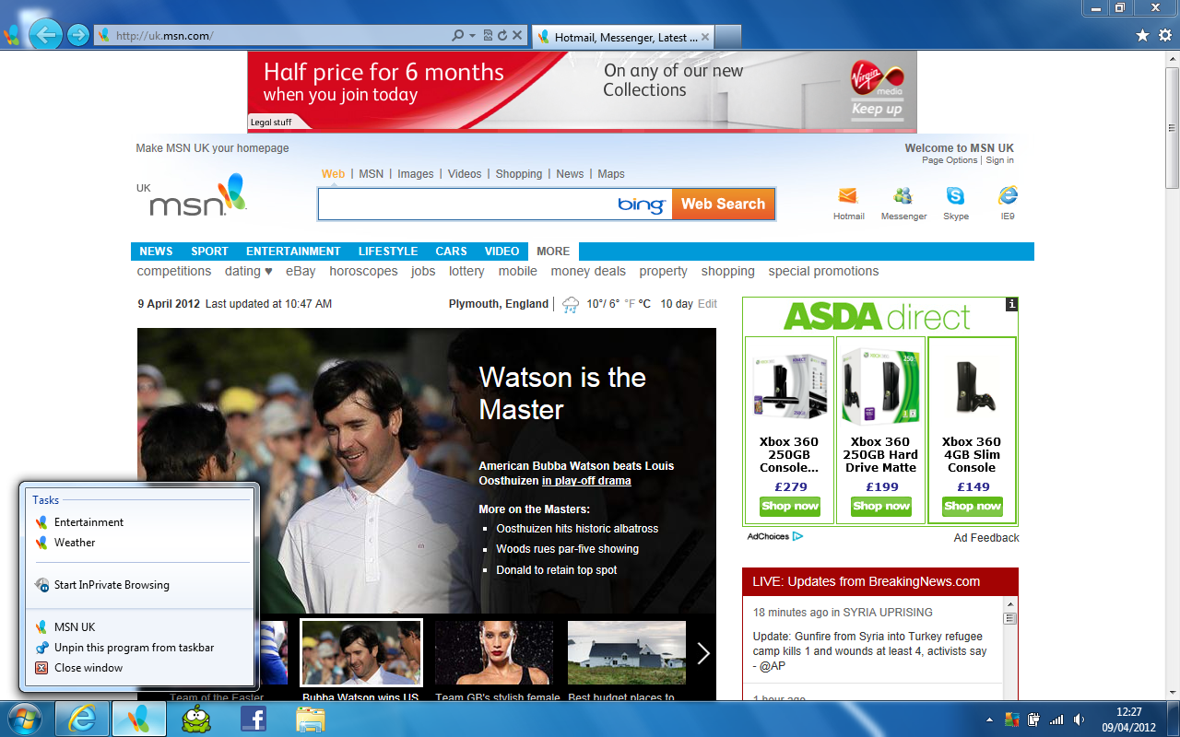Select the NEWS tab in the blue navigation bar
Image resolution: width=1180 pixels, height=737 pixels.
tap(156, 252)
